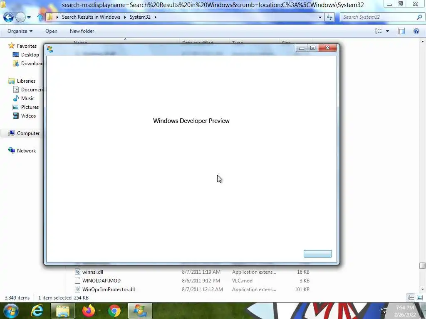Select the System32 breadcrumb

[140, 17]
